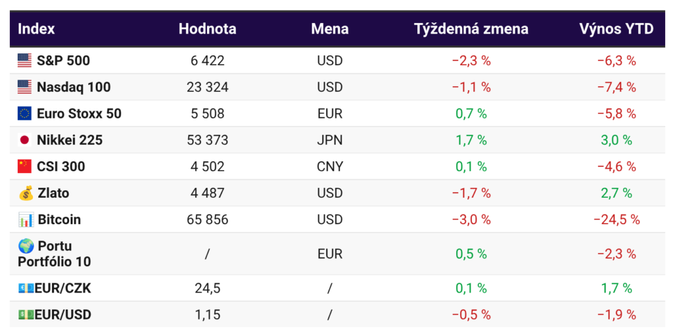675x334 pixels.
Task: Click the US flag beside S&P 500
Action: pos(24,61)
